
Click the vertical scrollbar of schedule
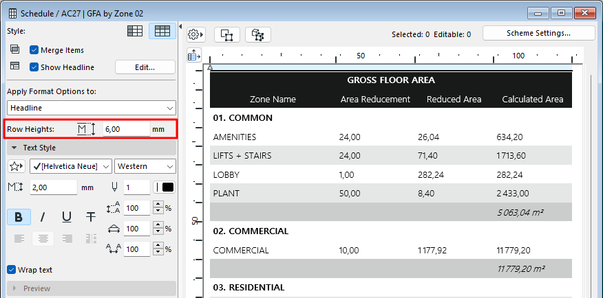[x=592, y=186]
